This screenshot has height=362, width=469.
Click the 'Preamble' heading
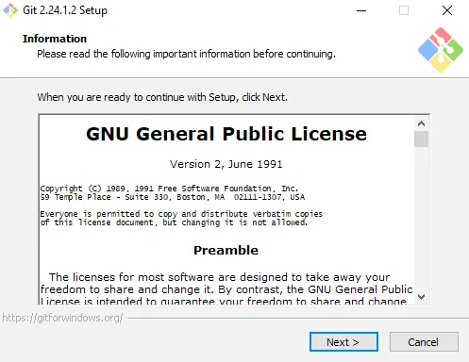[226, 250]
